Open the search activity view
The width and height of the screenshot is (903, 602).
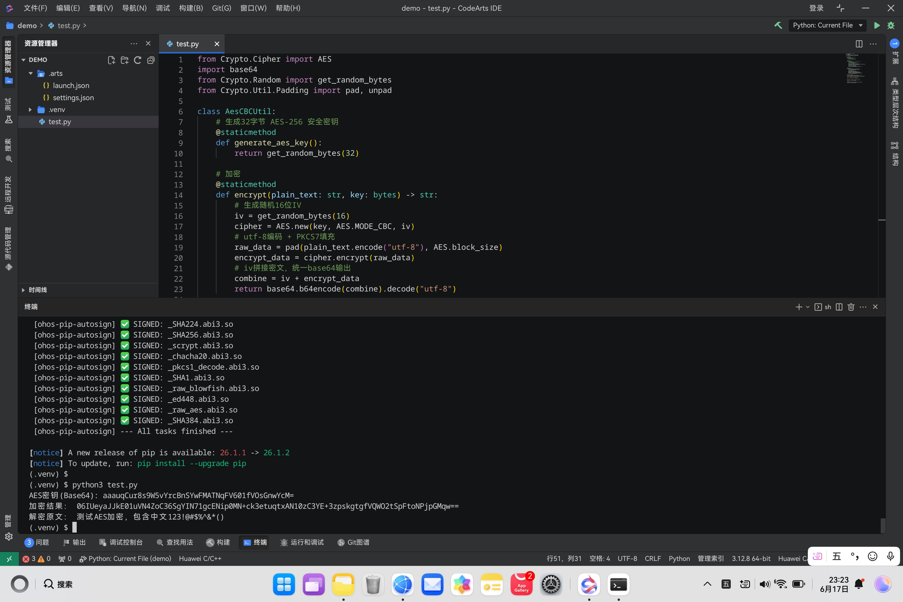8,150
